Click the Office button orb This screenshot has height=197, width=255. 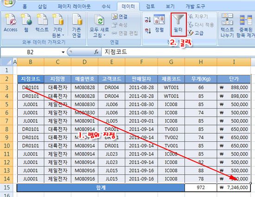point(8,3)
